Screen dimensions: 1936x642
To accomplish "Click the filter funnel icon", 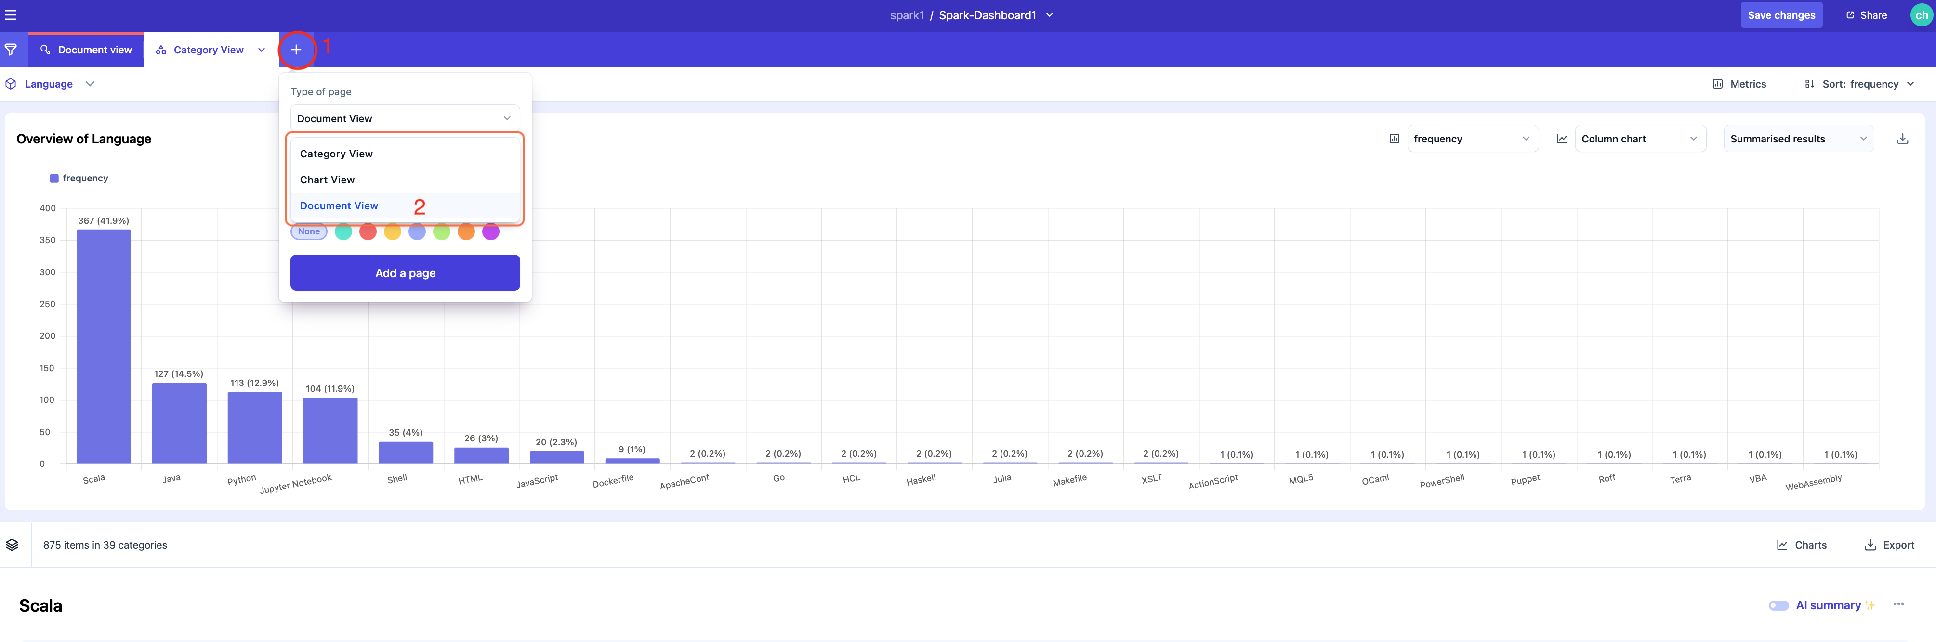I will click(11, 50).
